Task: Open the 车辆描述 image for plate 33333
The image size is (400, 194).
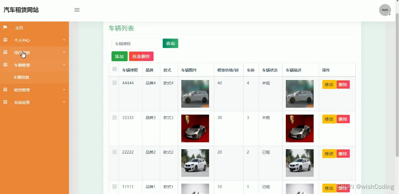Action: pyautogui.click(x=300, y=128)
